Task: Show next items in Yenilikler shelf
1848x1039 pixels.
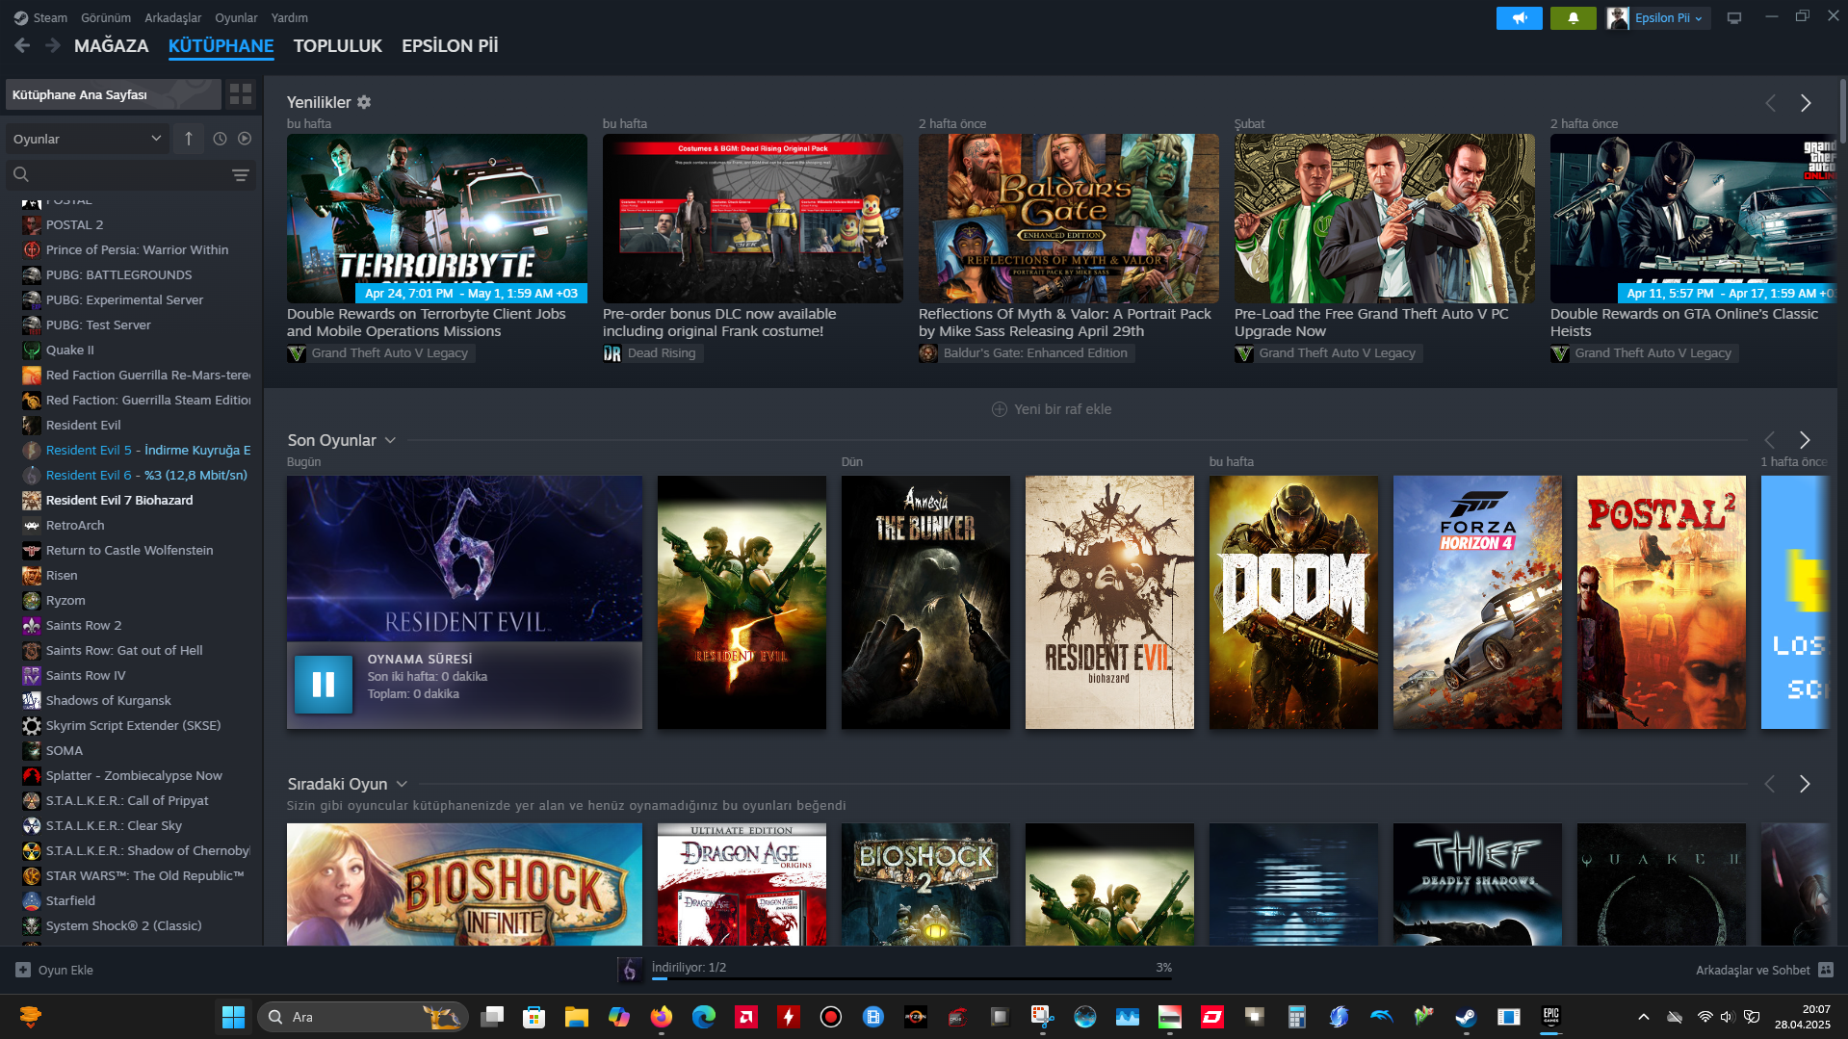Action: pyautogui.click(x=1806, y=103)
